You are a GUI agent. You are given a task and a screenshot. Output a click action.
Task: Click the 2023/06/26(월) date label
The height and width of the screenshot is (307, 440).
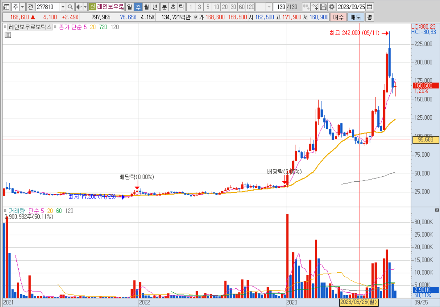point(358,302)
